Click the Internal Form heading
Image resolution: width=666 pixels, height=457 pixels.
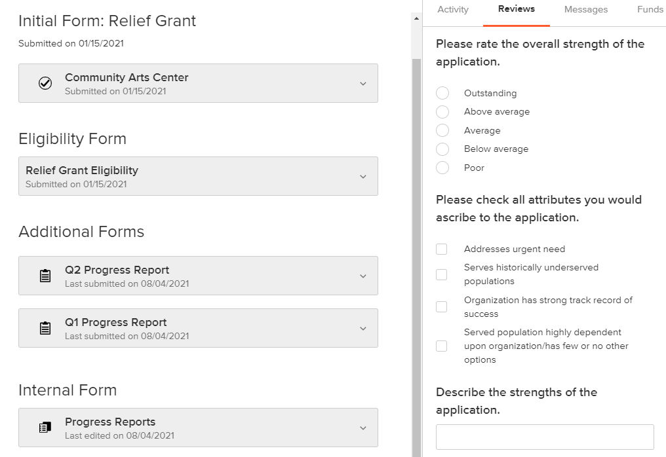(x=68, y=390)
